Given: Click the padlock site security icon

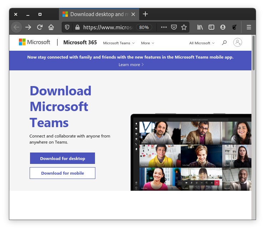Looking at the screenshot, I should point(77,27).
